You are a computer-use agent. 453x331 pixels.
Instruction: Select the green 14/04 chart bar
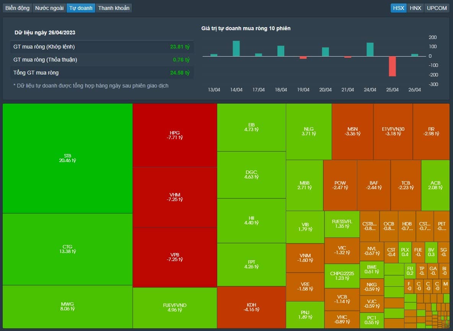click(236, 49)
